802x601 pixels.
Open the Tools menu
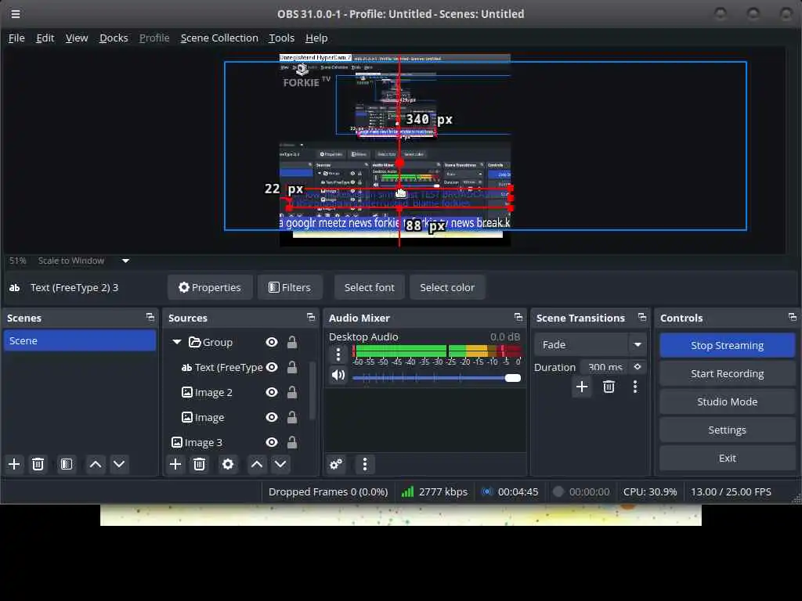click(282, 38)
